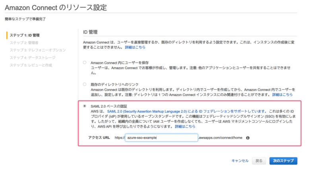Click the access URL input field

point(161,137)
